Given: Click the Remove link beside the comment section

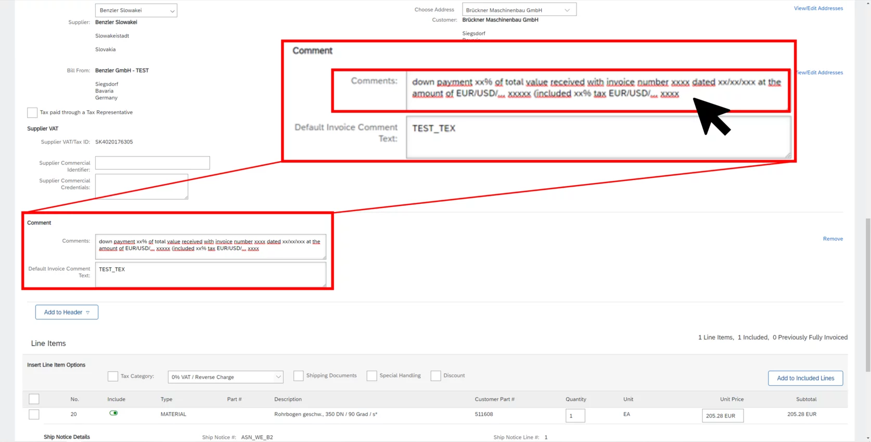Looking at the screenshot, I should (x=832, y=239).
